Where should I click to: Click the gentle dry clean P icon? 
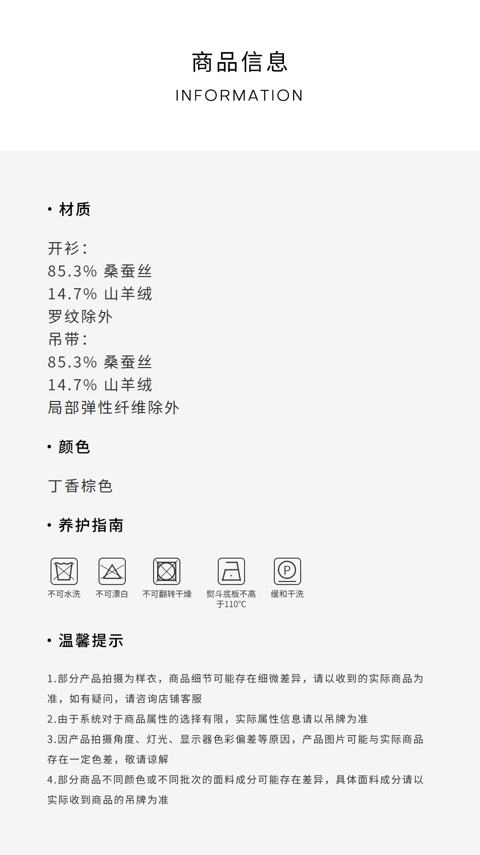click(287, 571)
